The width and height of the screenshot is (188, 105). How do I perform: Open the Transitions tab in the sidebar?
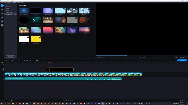(x=2, y=13)
